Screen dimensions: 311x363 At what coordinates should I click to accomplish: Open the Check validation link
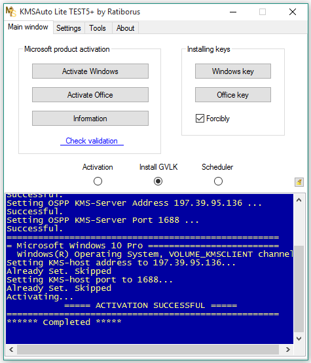tap(92, 141)
